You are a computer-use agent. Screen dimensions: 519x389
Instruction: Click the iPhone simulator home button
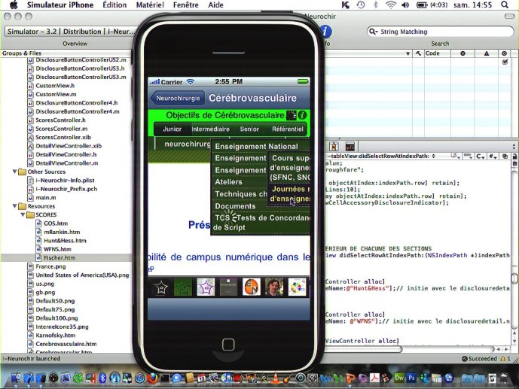point(228,345)
